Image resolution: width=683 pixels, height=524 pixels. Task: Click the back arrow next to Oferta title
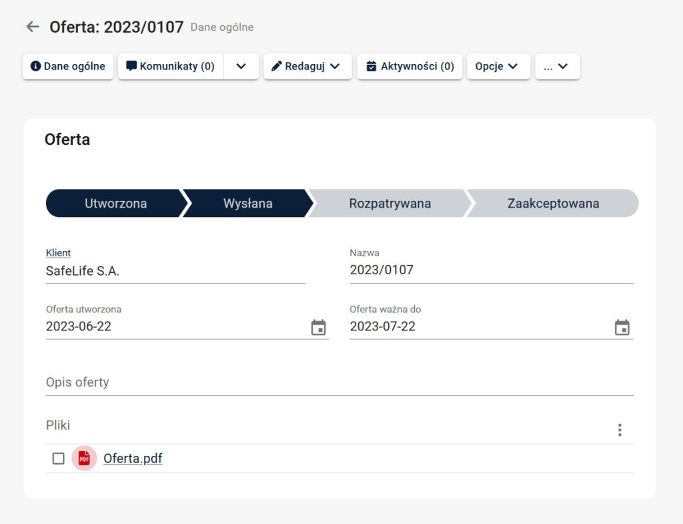coord(32,27)
